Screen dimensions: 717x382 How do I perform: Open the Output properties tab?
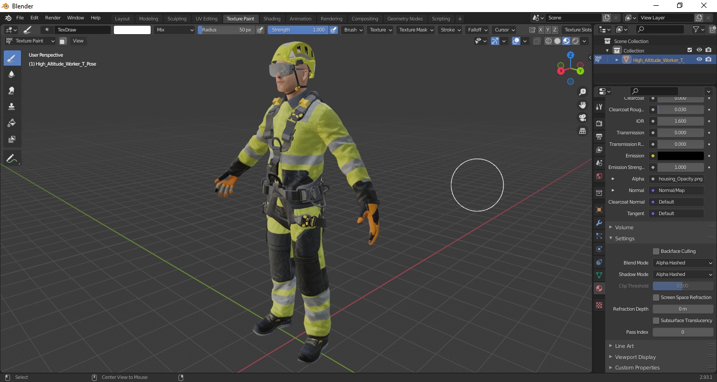click(599, 136)
